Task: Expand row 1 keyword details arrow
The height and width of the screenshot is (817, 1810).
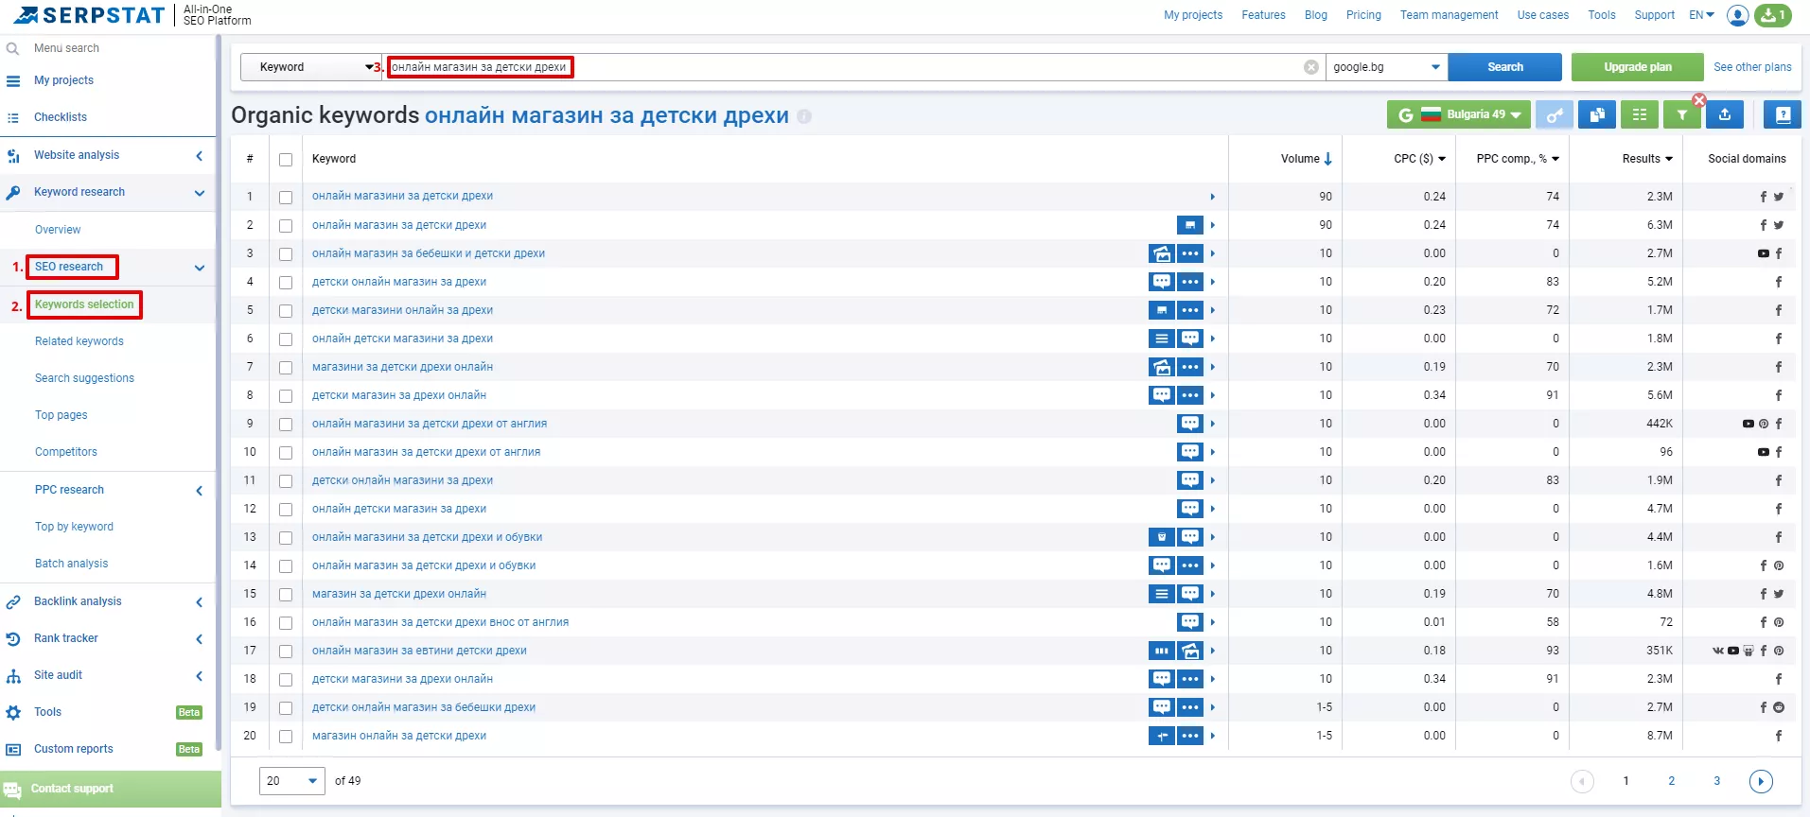Action: (x=1212, y=197)
